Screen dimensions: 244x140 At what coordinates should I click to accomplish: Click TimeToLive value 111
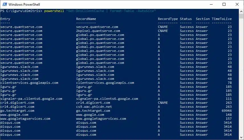(x=229, y=99)
